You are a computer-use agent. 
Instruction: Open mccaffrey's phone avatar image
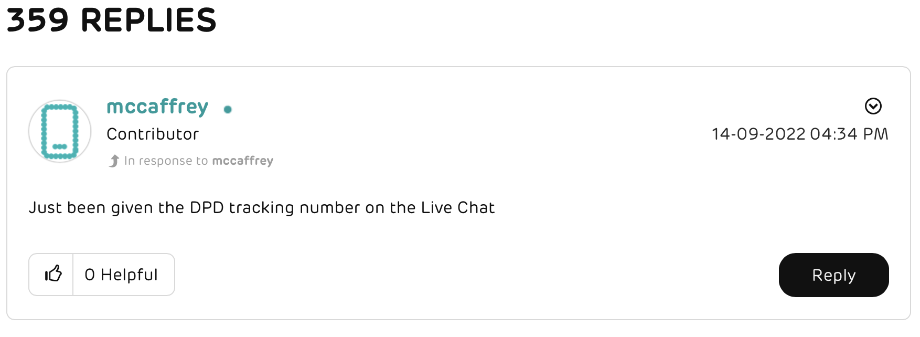[60, 131]
